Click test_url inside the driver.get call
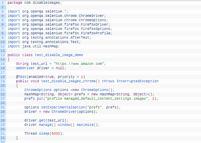Image resolution: width=201 pixels, height=143 pixels. point(57,120)
